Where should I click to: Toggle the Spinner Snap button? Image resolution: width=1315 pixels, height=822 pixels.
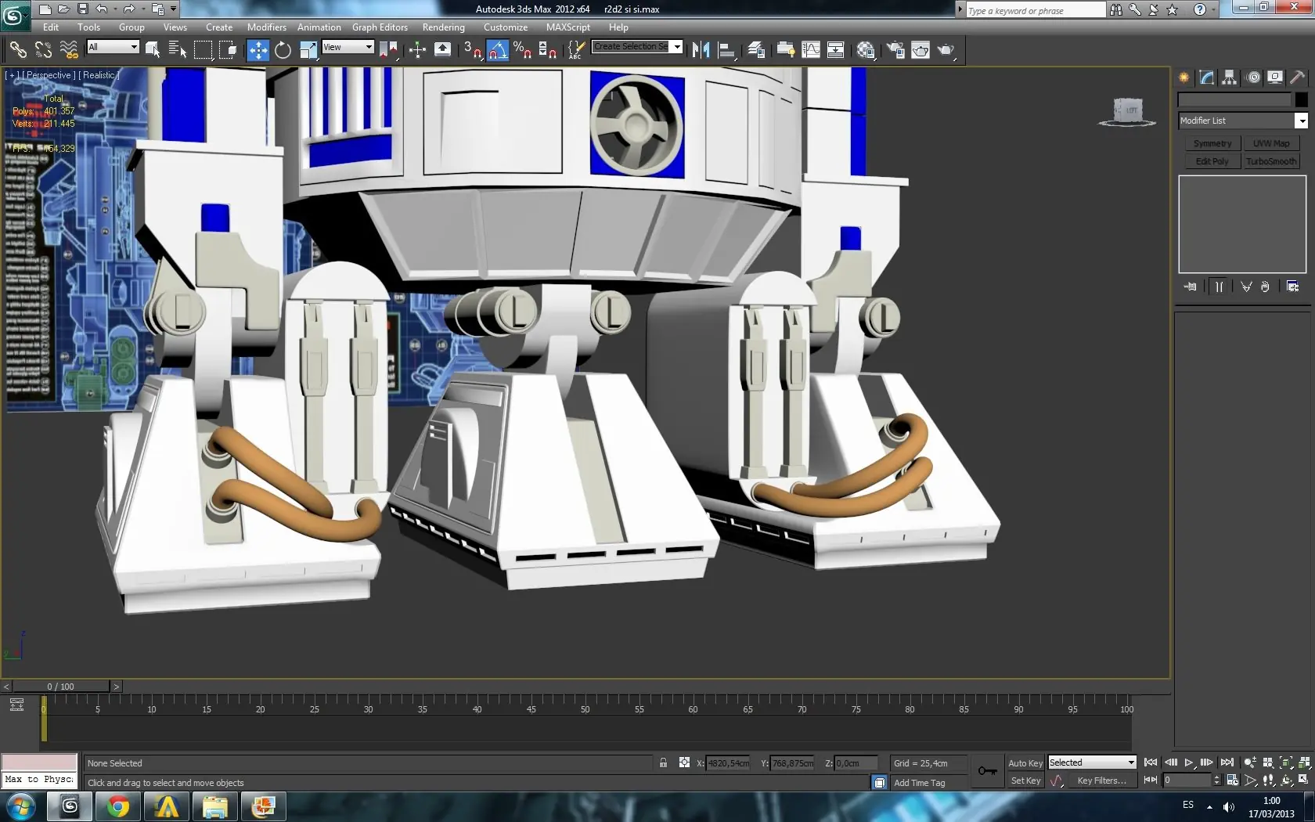coord(548,50)
